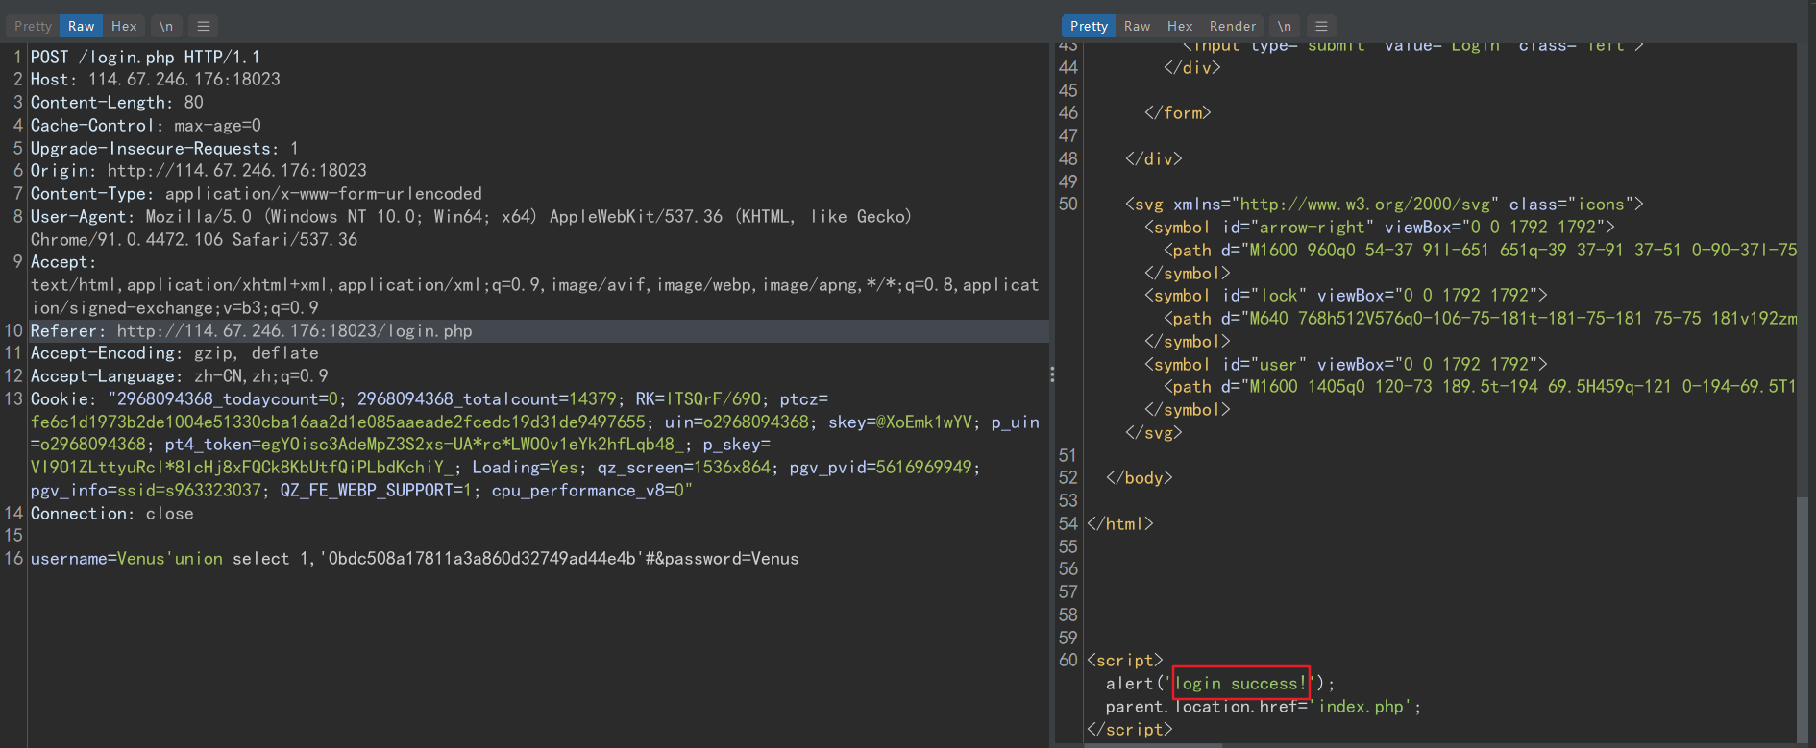Open the response panel hamburger menu
Viewport: 1816px width, 748px height.
1321,26
